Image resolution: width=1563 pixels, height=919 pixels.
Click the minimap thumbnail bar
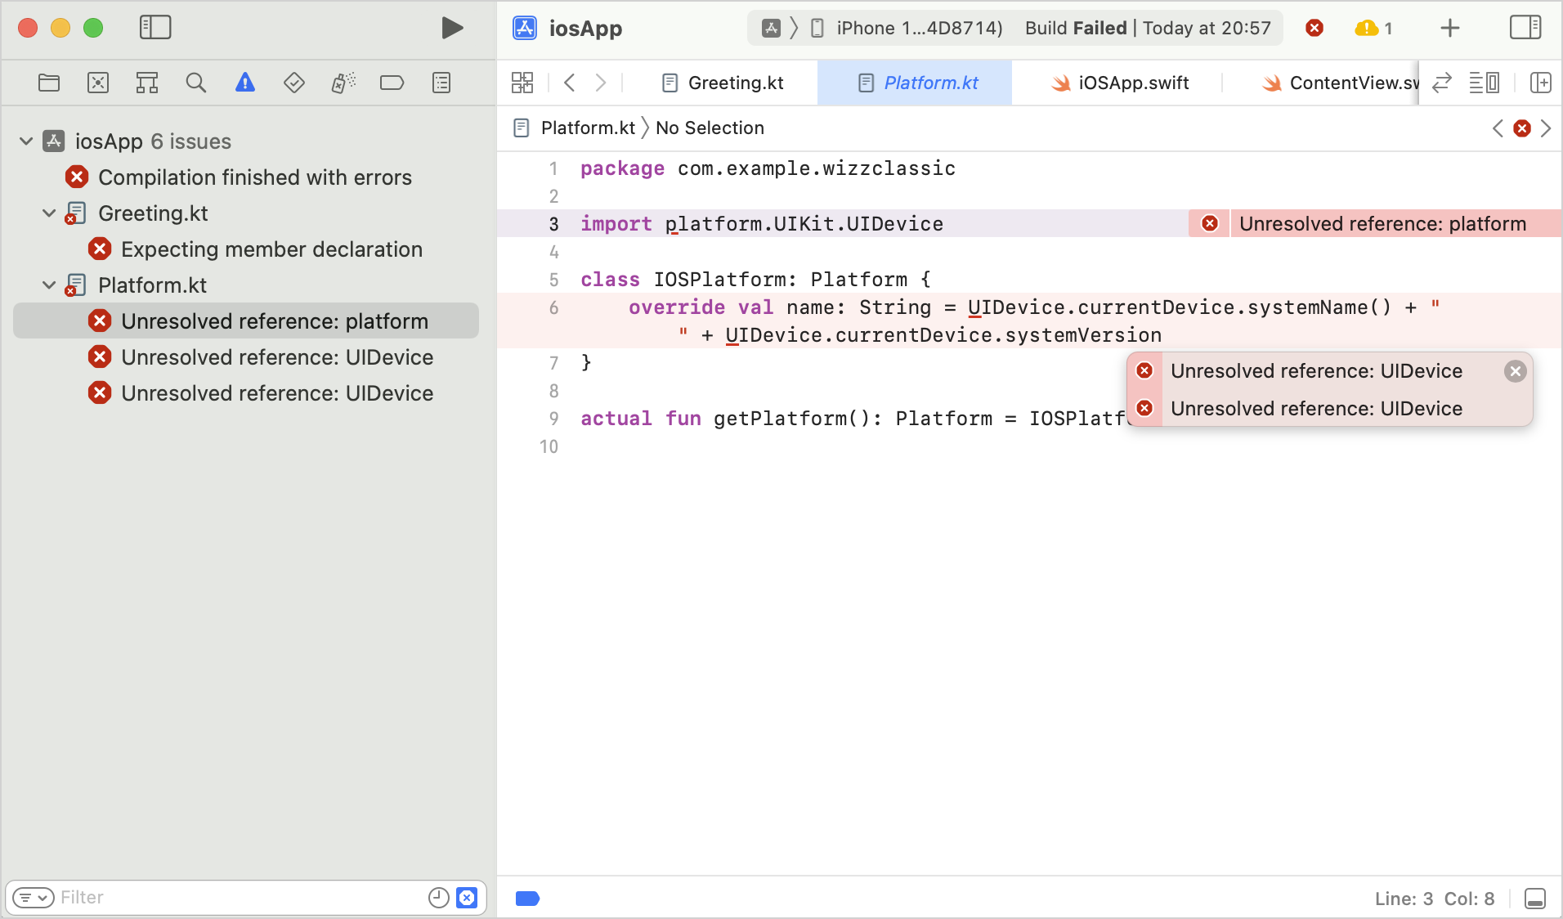[x=527, y=899]
